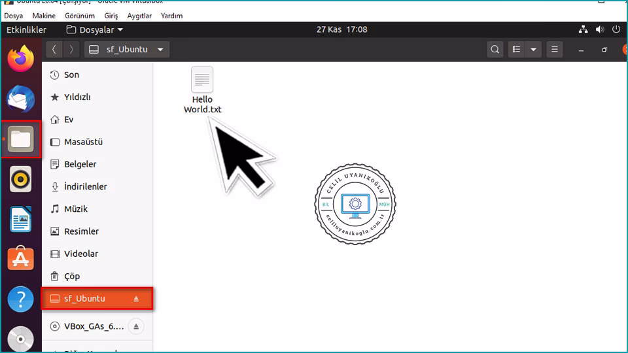
Task: Click the volume speaker icon
Action: coord(600,29)
